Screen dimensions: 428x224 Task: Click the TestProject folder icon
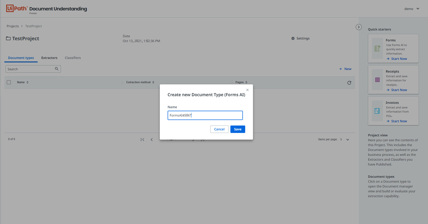pos(8,38)
